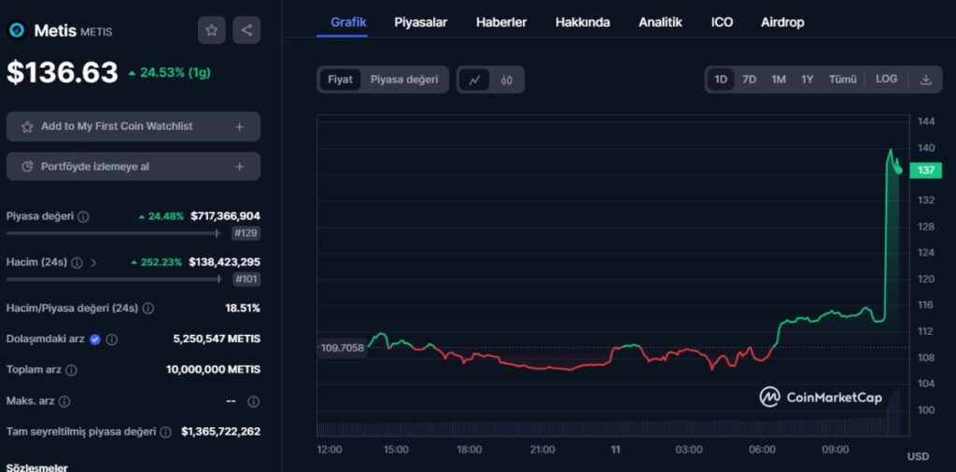Screen dimensions: 956x472
Task: Click info icon beside Maks. arz value
Action: (254, 402)
